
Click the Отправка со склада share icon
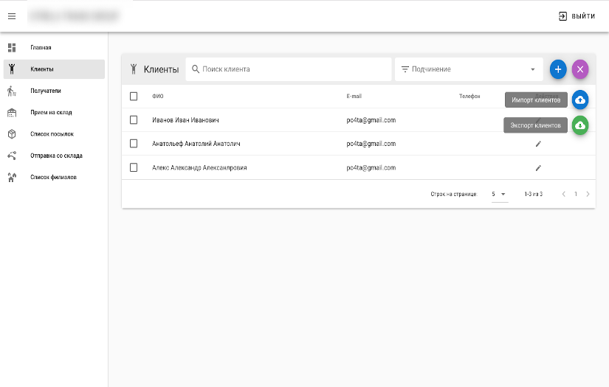[x=12, y=156]
